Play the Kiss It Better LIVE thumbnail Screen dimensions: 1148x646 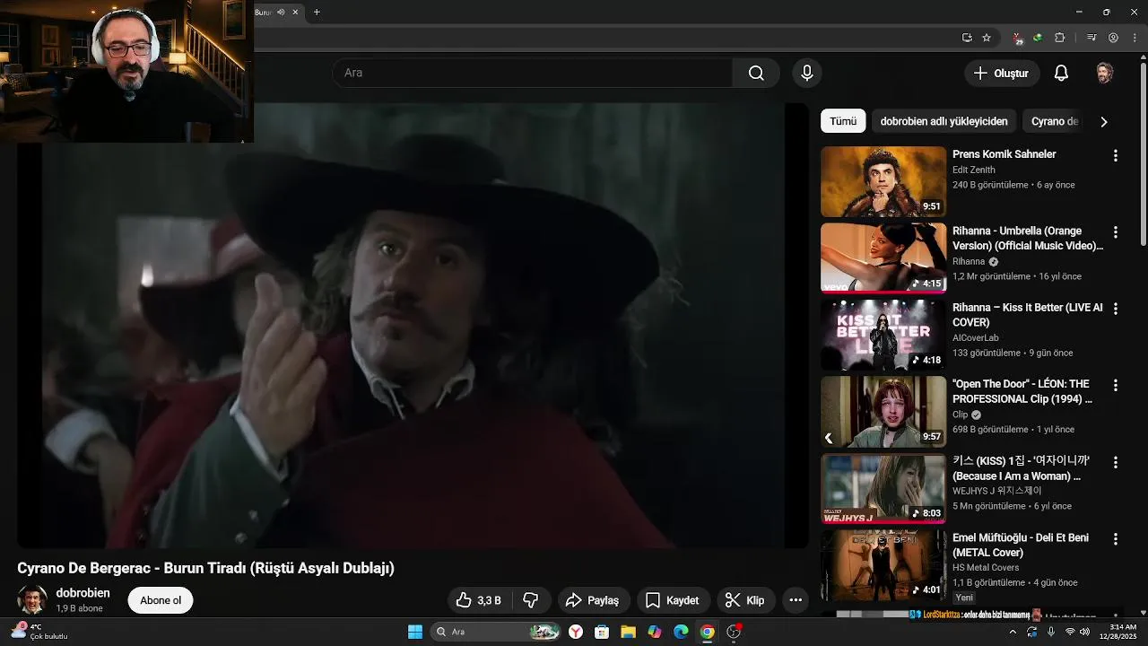tap(883, 336)
